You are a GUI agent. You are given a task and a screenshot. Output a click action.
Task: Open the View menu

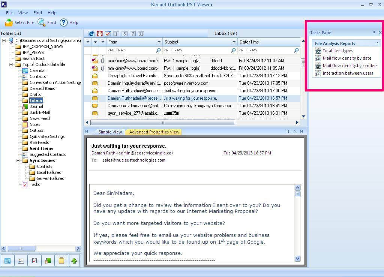tap(23, 13)
